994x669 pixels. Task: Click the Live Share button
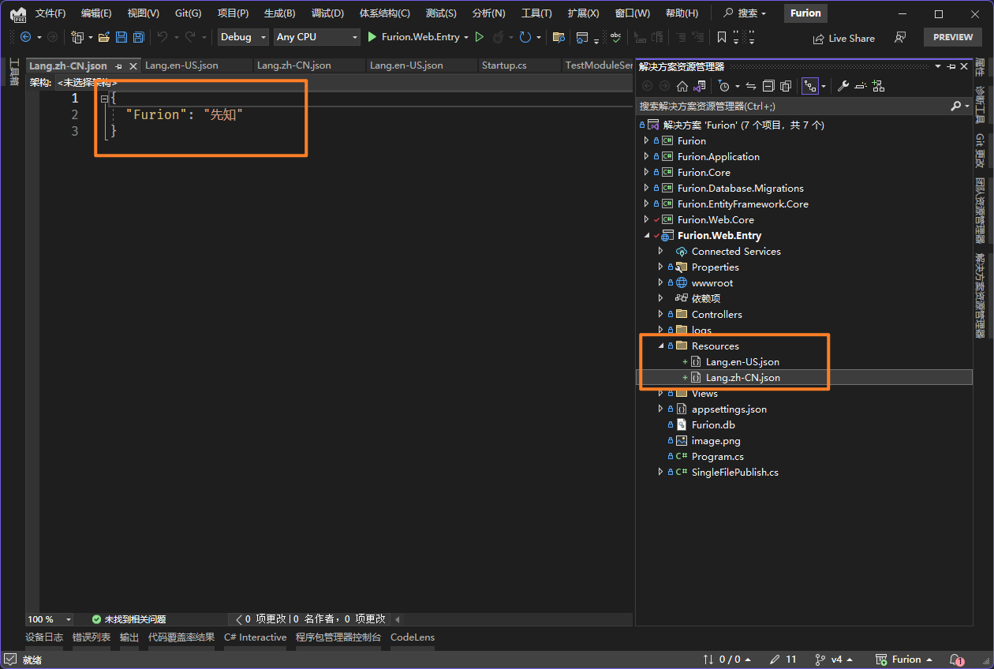pyautogui.click(x=843, y=38)
